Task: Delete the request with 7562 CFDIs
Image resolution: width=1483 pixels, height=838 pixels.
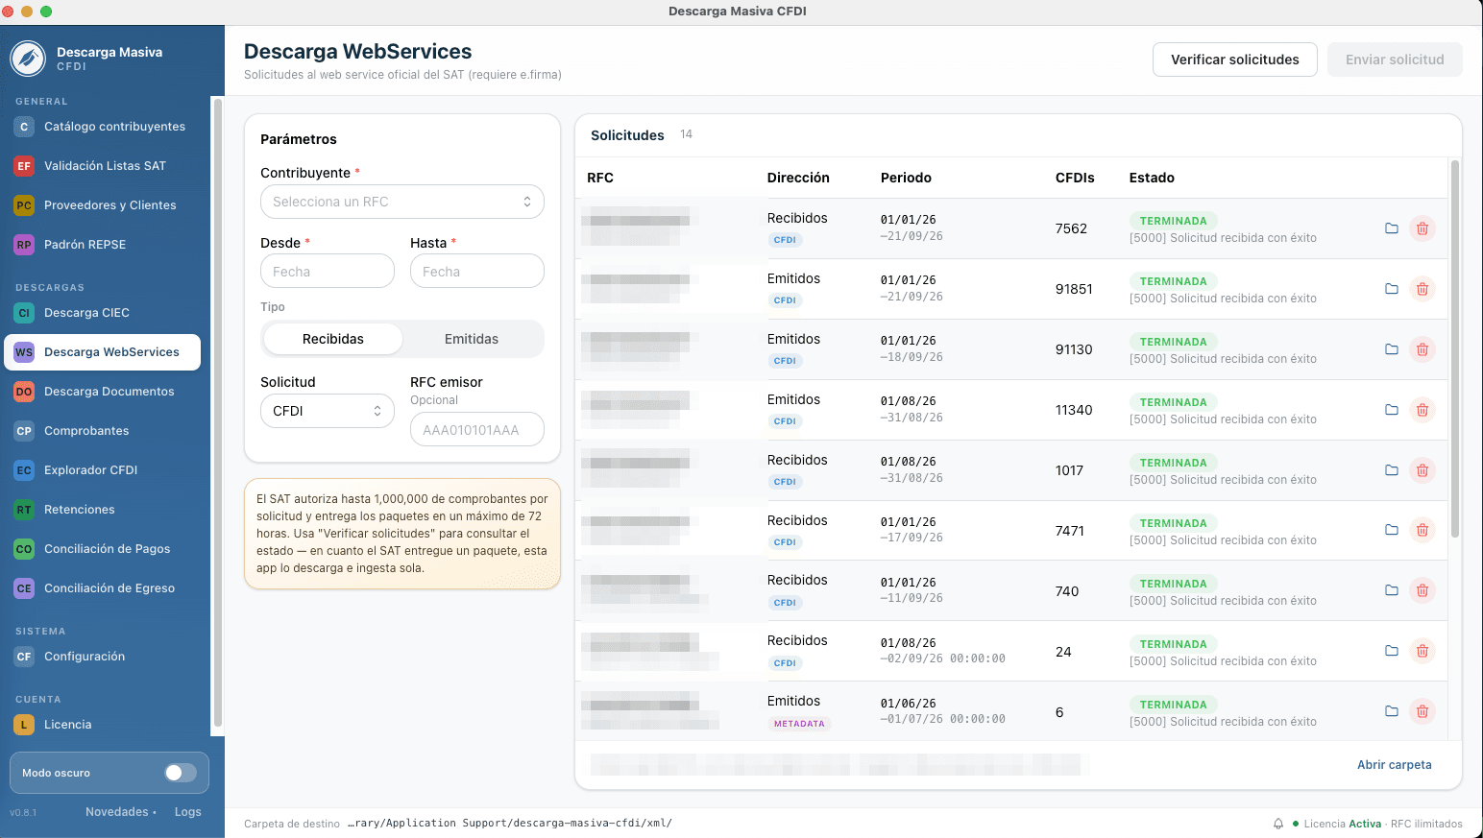Action: coord(1422,228)
